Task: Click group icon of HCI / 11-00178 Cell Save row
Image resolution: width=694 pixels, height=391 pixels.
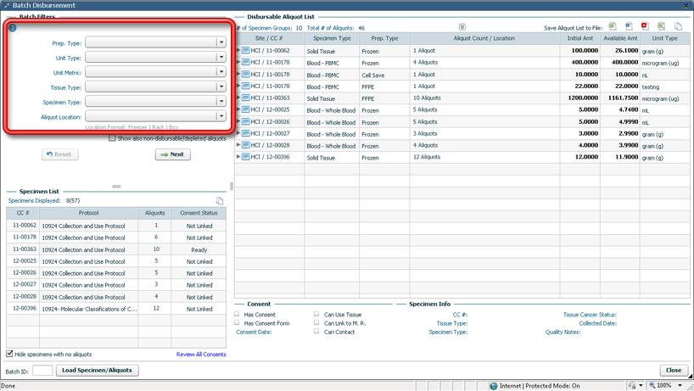Action: (x=246, y=75)
